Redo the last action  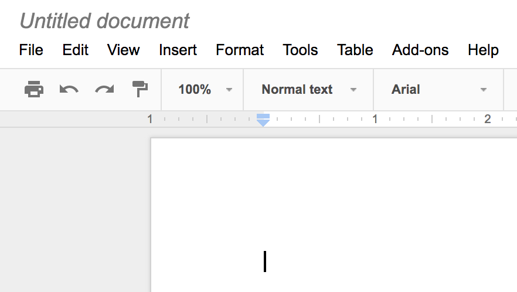tap(104, 89)
